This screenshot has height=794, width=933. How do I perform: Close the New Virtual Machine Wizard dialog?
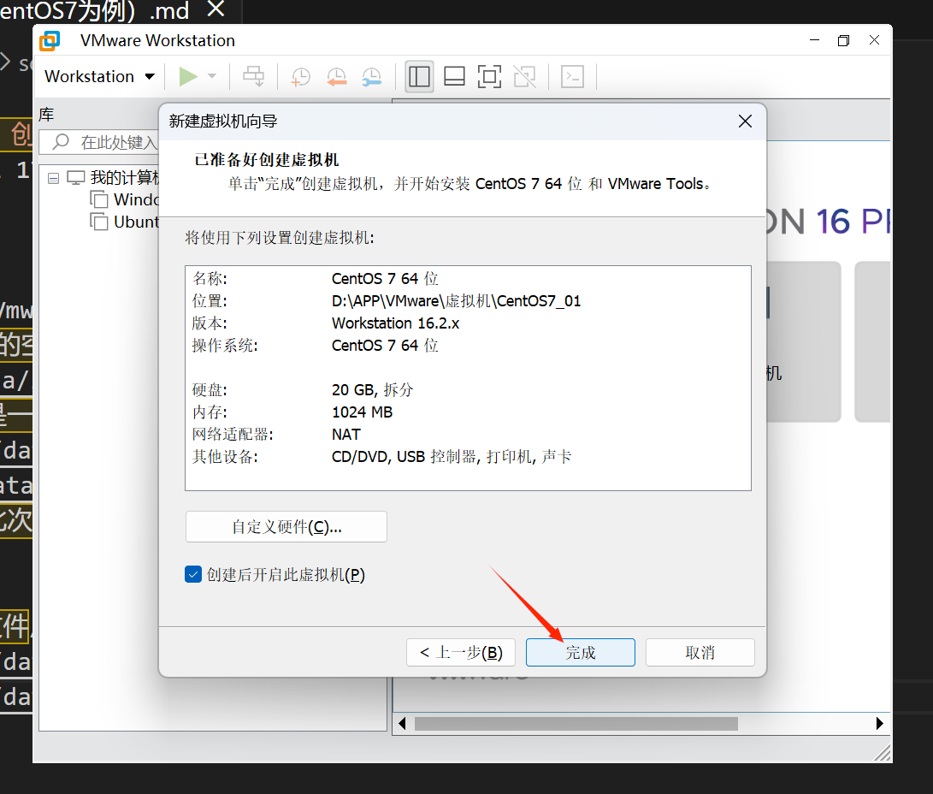pyautogui.click(x=745, y=121)
